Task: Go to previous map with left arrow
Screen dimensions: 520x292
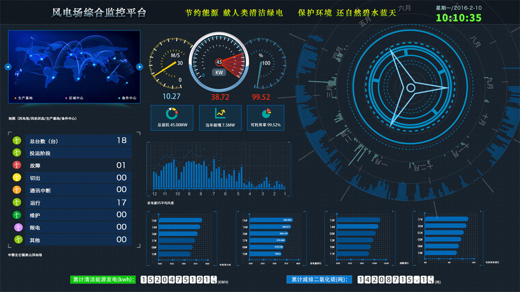Action: [8, 67]
